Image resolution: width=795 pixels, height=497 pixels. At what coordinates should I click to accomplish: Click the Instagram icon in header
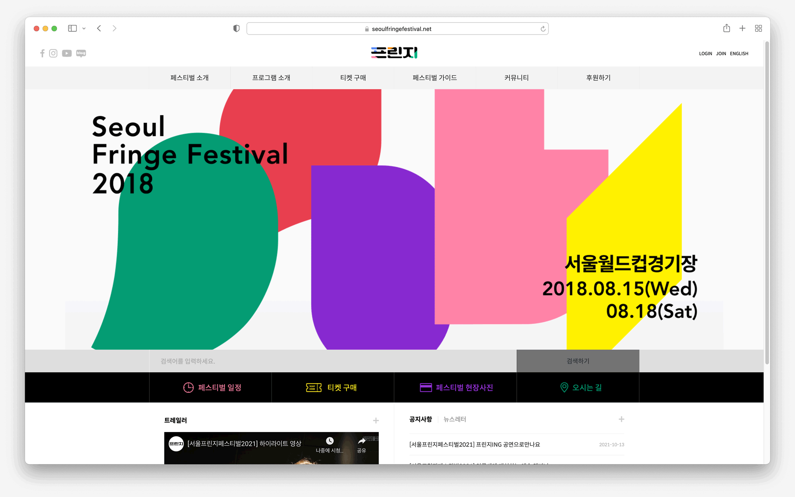click(x=53, y=53)
